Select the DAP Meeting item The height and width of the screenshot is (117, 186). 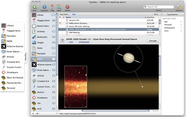coord(109,32)
